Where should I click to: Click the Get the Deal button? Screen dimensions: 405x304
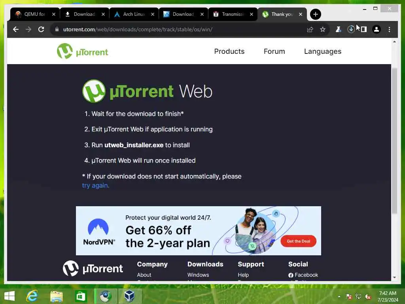tap(298, 241)
